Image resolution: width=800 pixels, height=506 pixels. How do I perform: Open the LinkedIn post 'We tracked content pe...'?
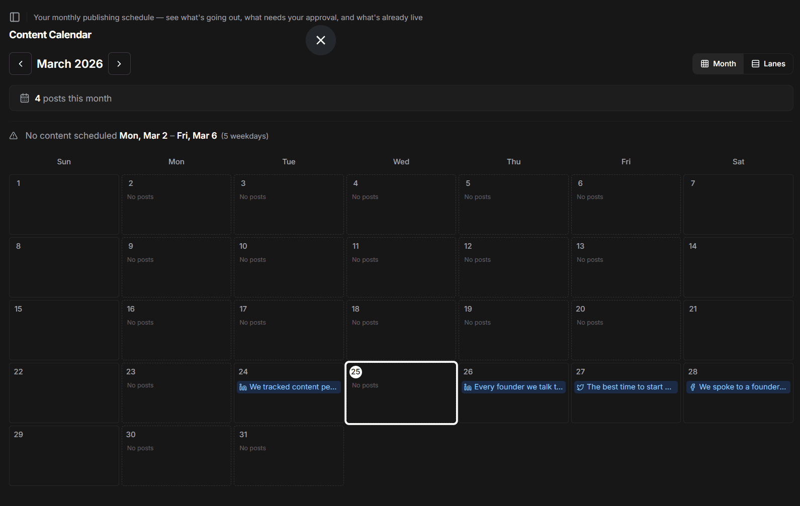pyautogui.click(x=289, y=387)
